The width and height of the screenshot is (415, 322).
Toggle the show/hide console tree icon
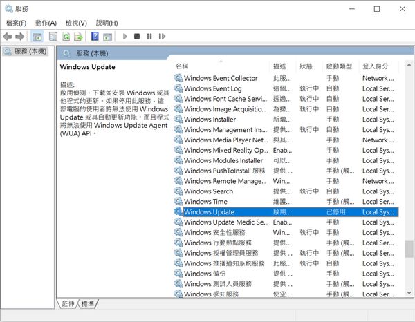37,36
